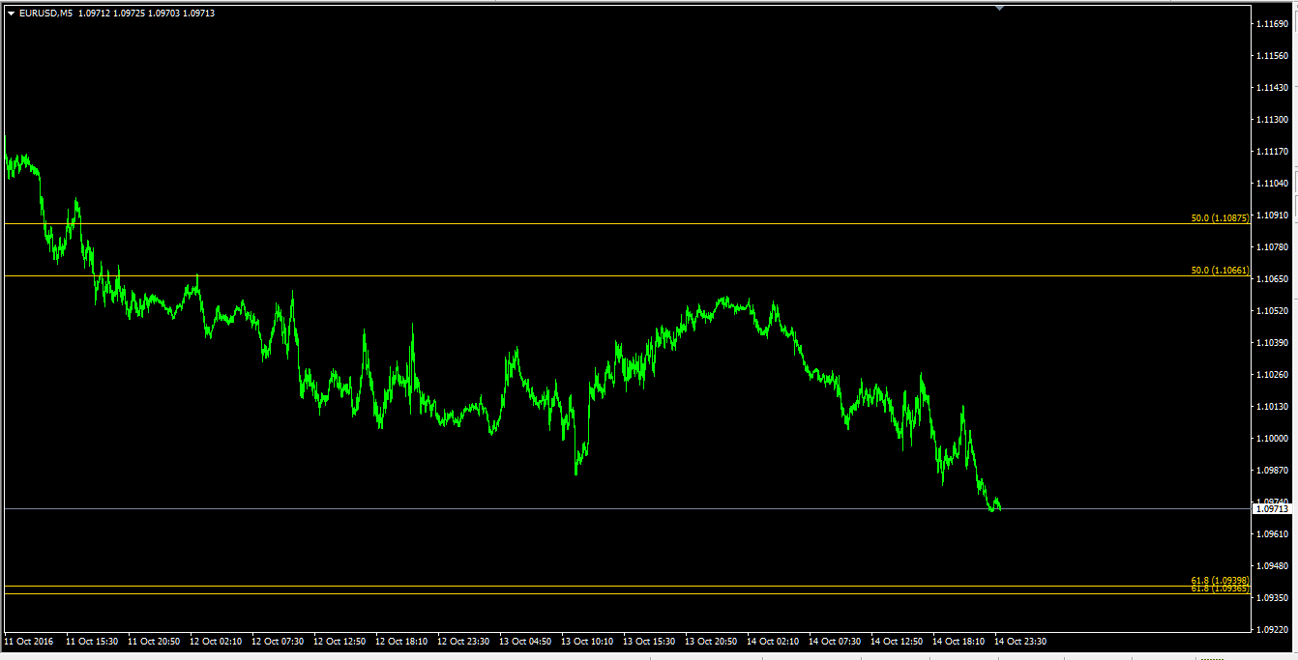This screenshot has width=1298, height=660.
Task: Click the 1.10780 price scale label
Action: (1271, 246)
